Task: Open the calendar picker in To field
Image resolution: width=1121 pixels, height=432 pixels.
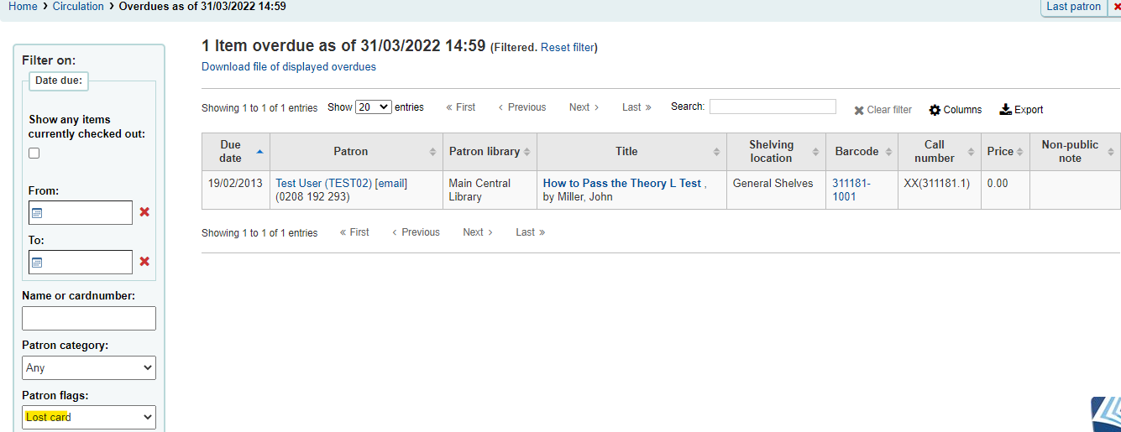Action: pyautogui.click(x=37, y=263)
